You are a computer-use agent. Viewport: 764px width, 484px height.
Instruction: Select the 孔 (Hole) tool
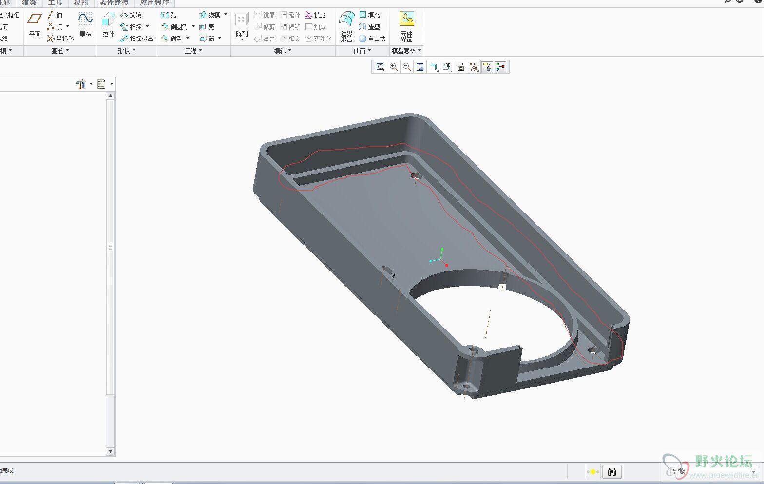(169, 15)
